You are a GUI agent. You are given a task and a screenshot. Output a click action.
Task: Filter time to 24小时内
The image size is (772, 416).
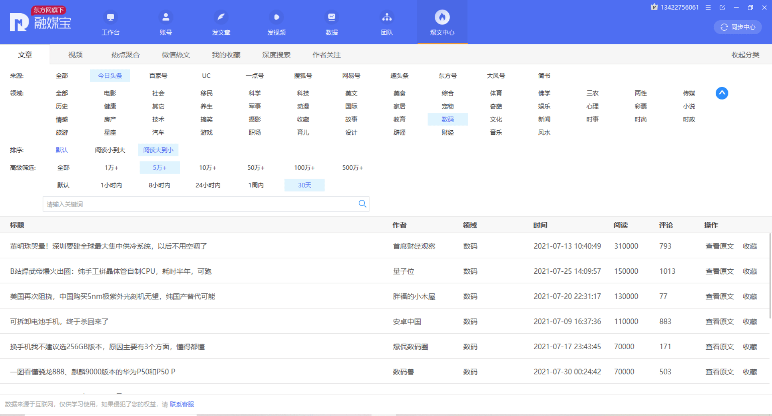point(208,185)
